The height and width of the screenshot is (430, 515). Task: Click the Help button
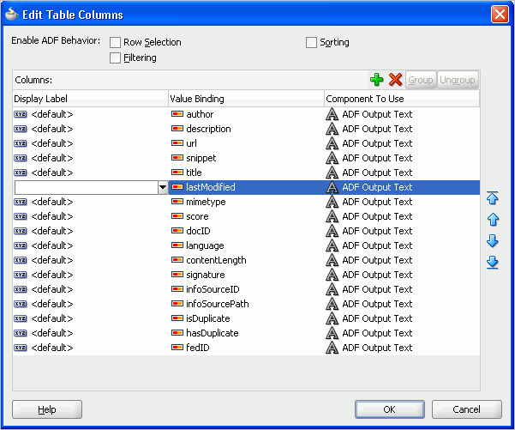click(47, 409)
